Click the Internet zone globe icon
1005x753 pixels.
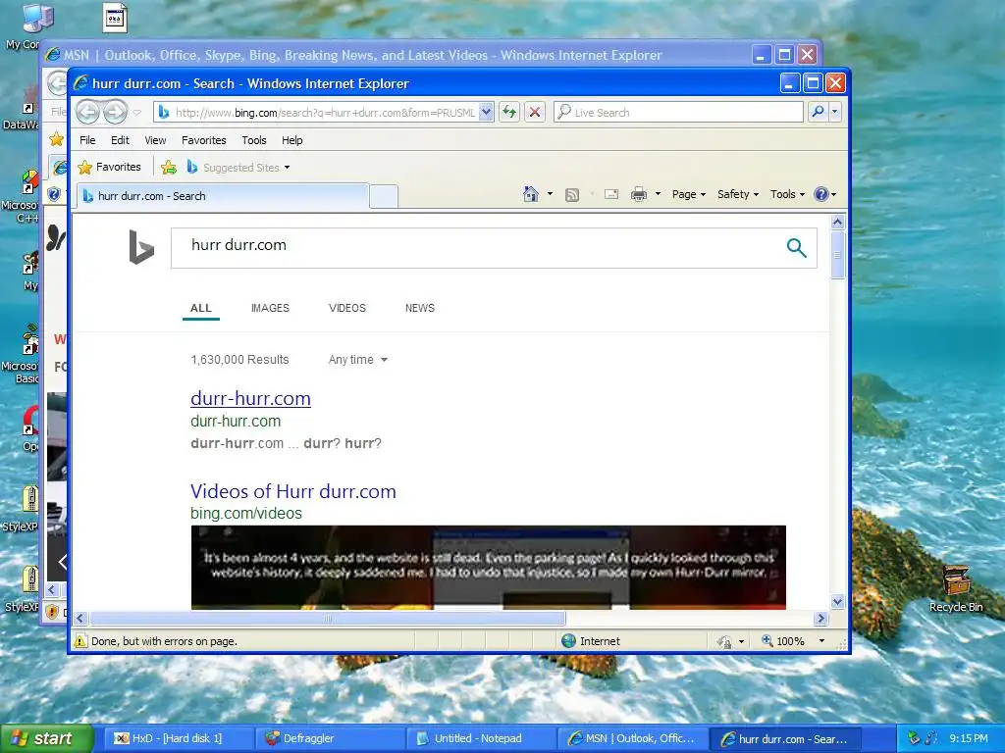coord(568,641)
